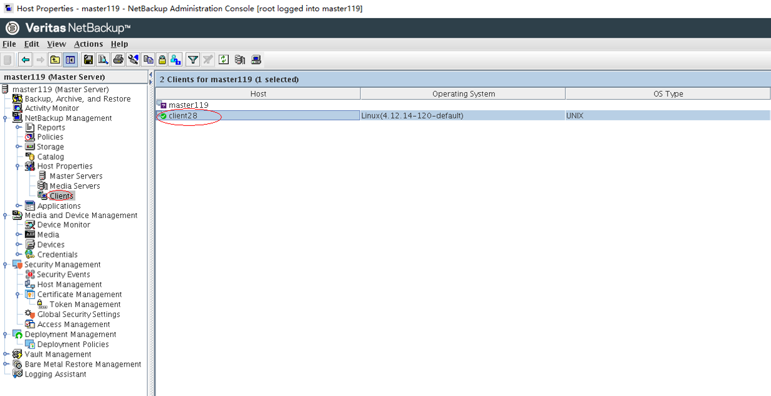Sort by the Operating System column header
The width and height of the screenshot is (771, 396).
point(463,94)
